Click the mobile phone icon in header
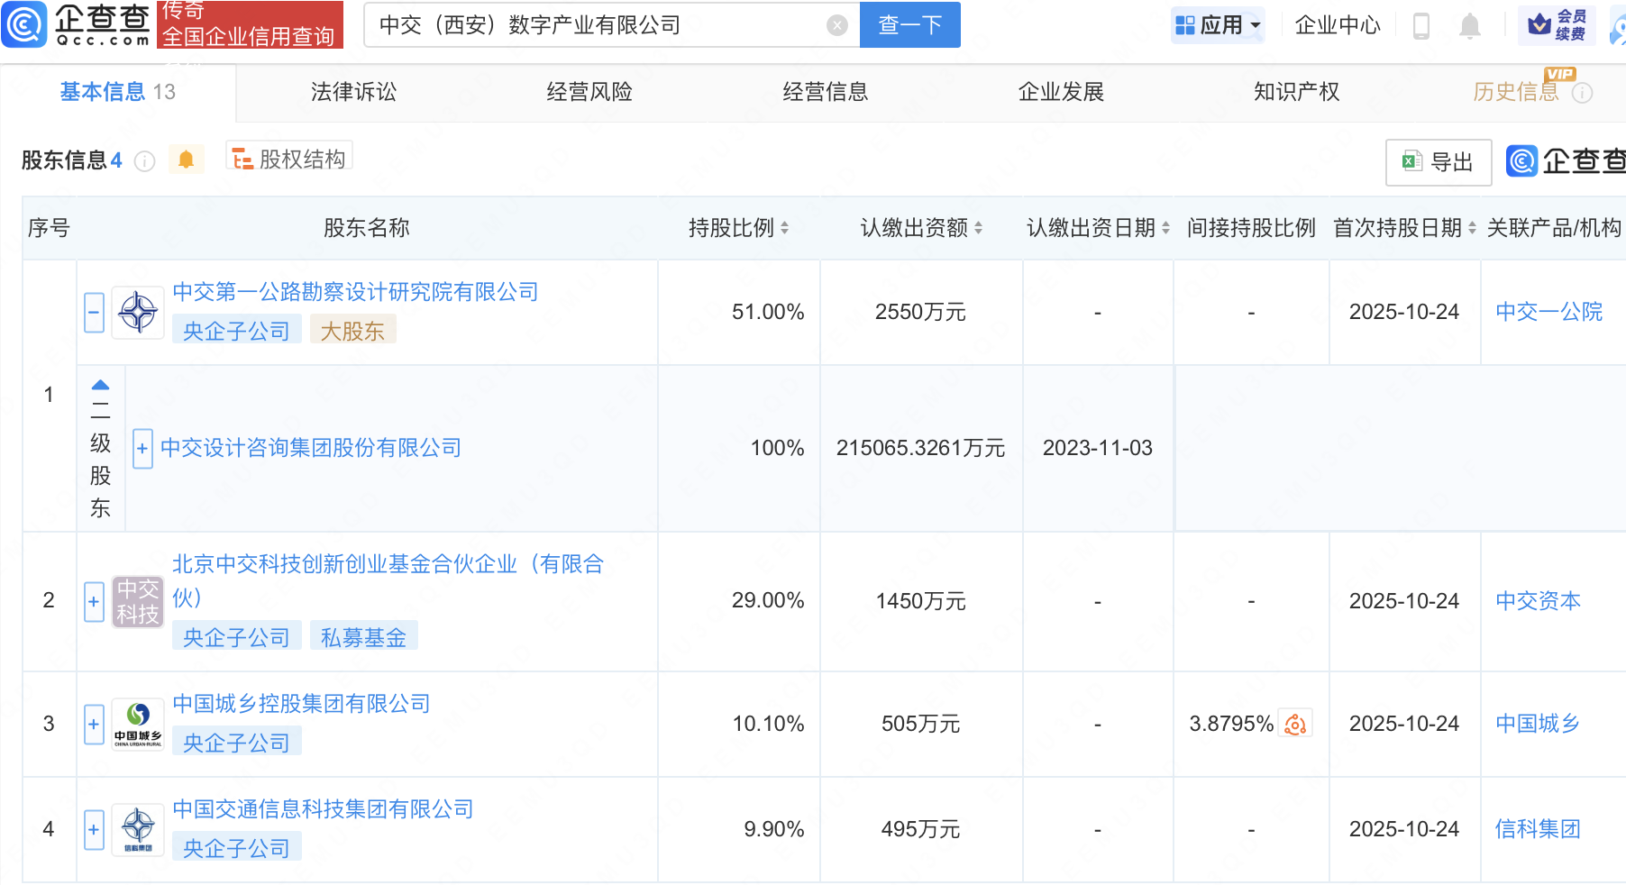 click(1420, 26)
